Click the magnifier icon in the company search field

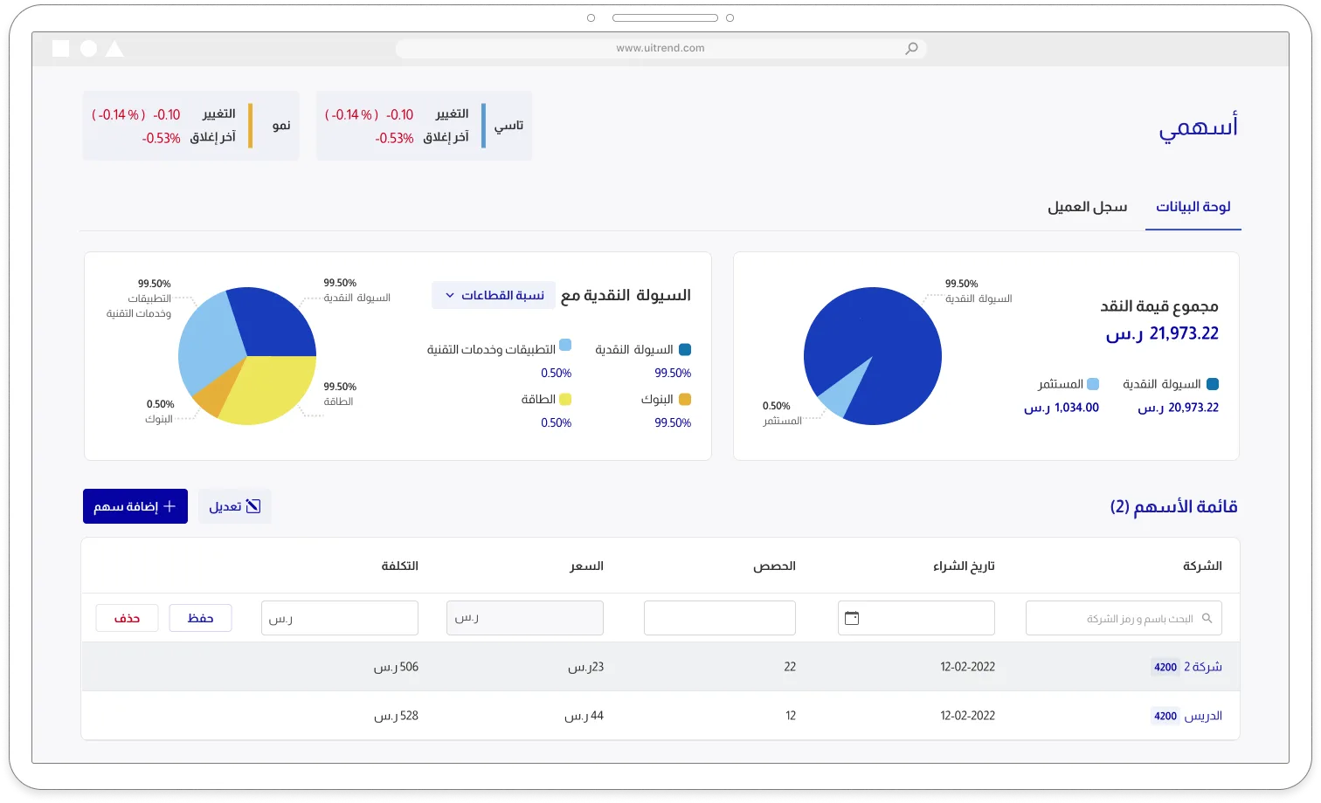[1207, 618]
